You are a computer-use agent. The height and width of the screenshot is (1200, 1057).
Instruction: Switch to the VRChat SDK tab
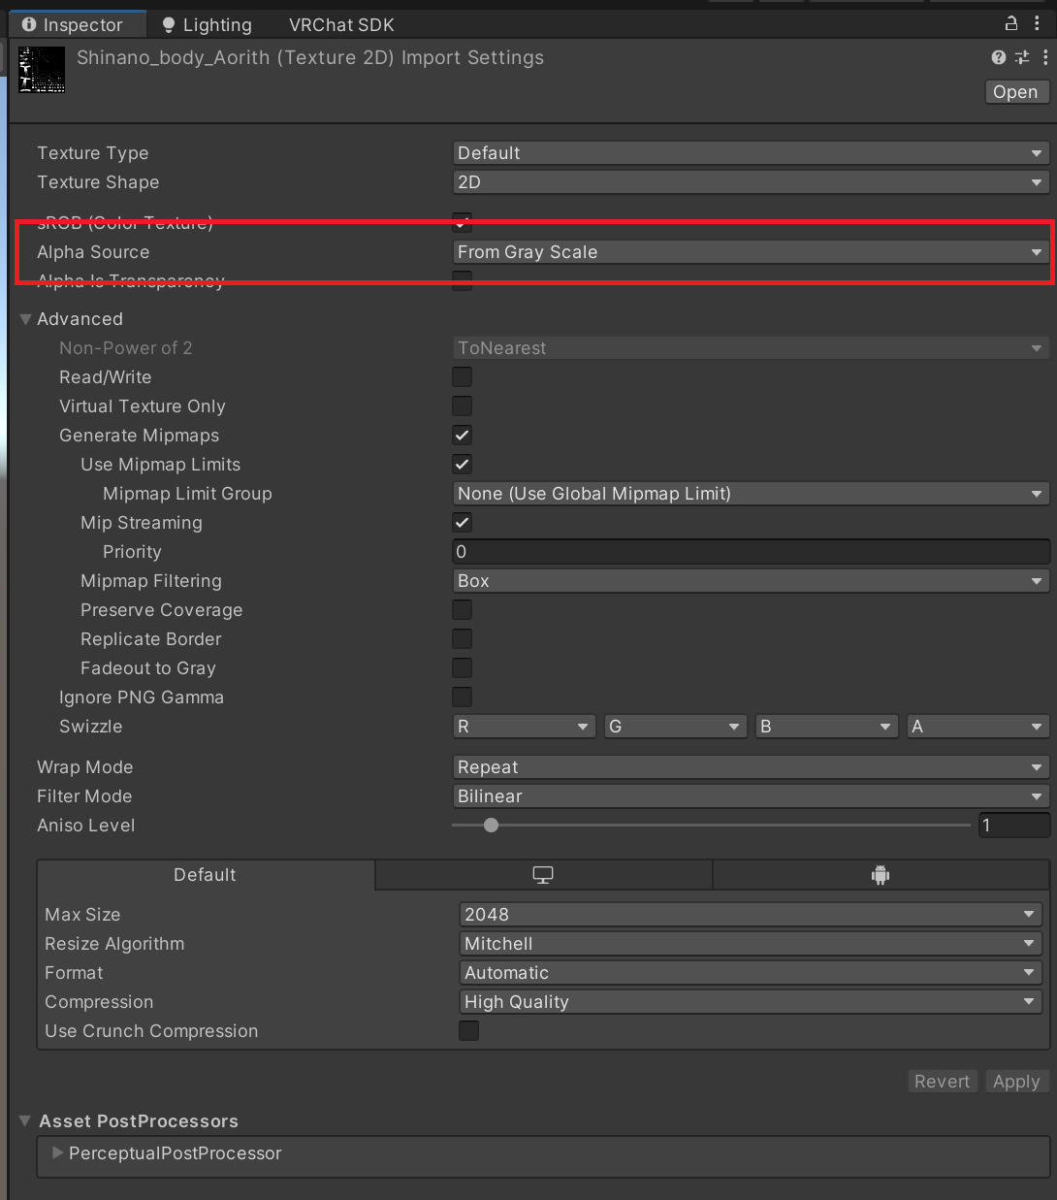[341, 25]
